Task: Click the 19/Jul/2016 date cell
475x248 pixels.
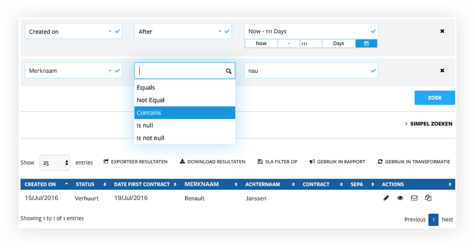Action: click(x=131, y=198)
